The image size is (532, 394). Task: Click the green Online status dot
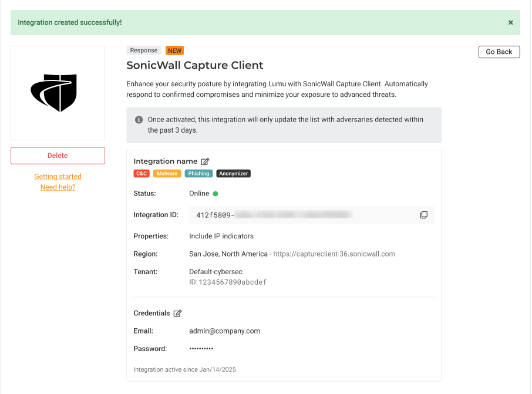(216, 194)
